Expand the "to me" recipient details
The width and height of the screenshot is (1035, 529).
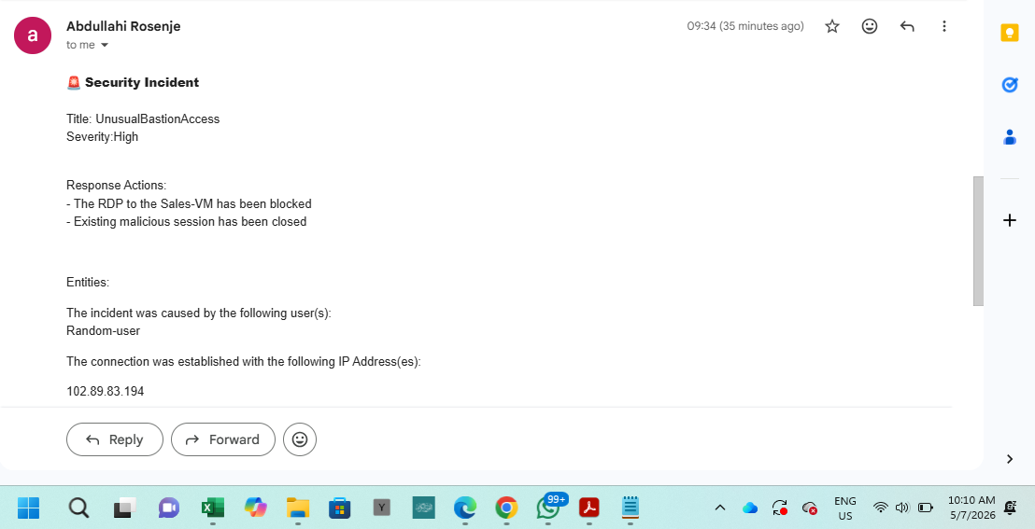click(x=104, y=46)
